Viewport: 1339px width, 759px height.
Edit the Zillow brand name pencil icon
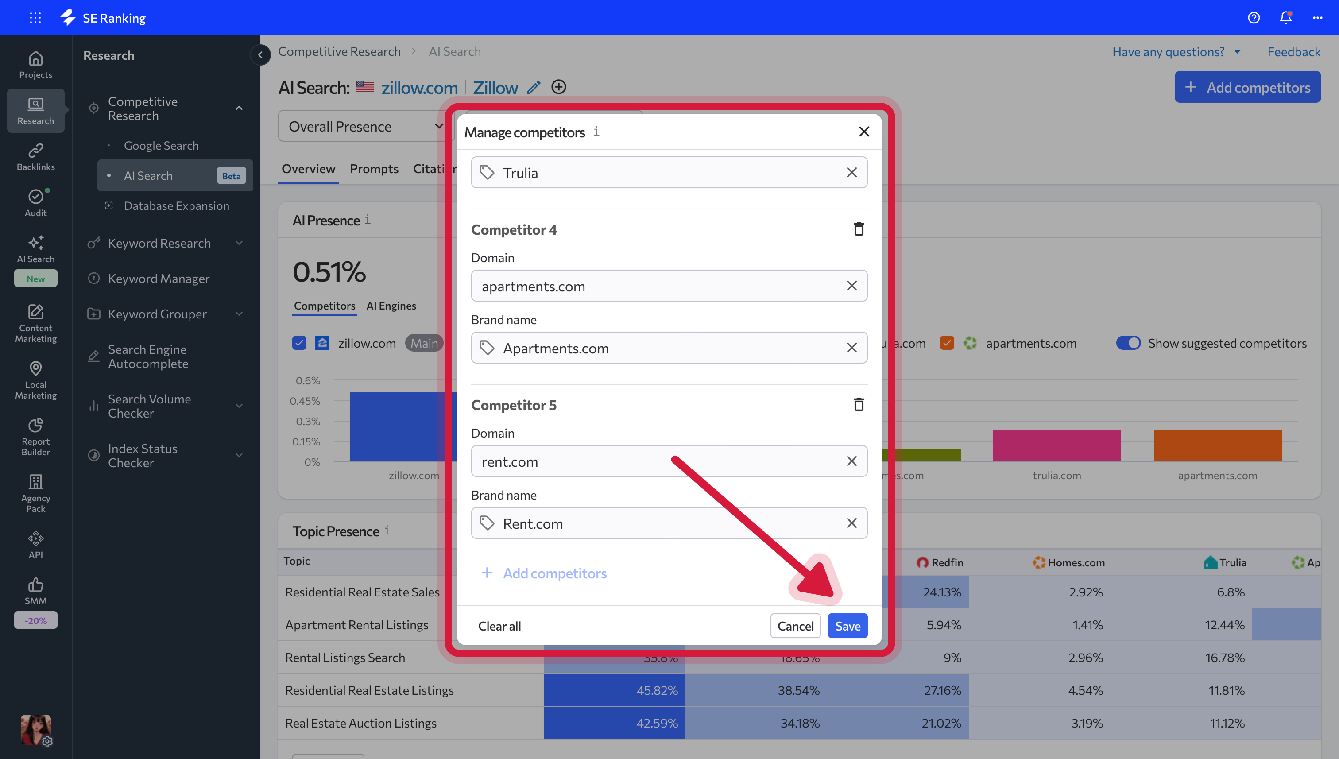tap(534, 87)
